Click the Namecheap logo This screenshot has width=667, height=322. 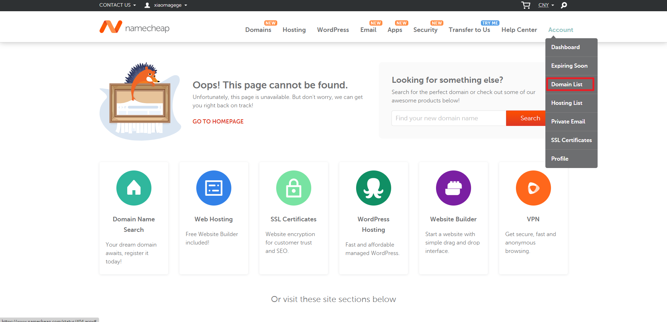(x=134, y=27)
